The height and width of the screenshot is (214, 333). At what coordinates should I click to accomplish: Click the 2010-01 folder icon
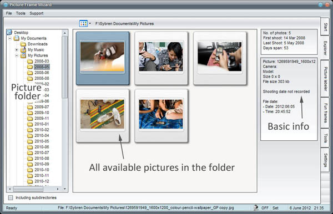30,124
